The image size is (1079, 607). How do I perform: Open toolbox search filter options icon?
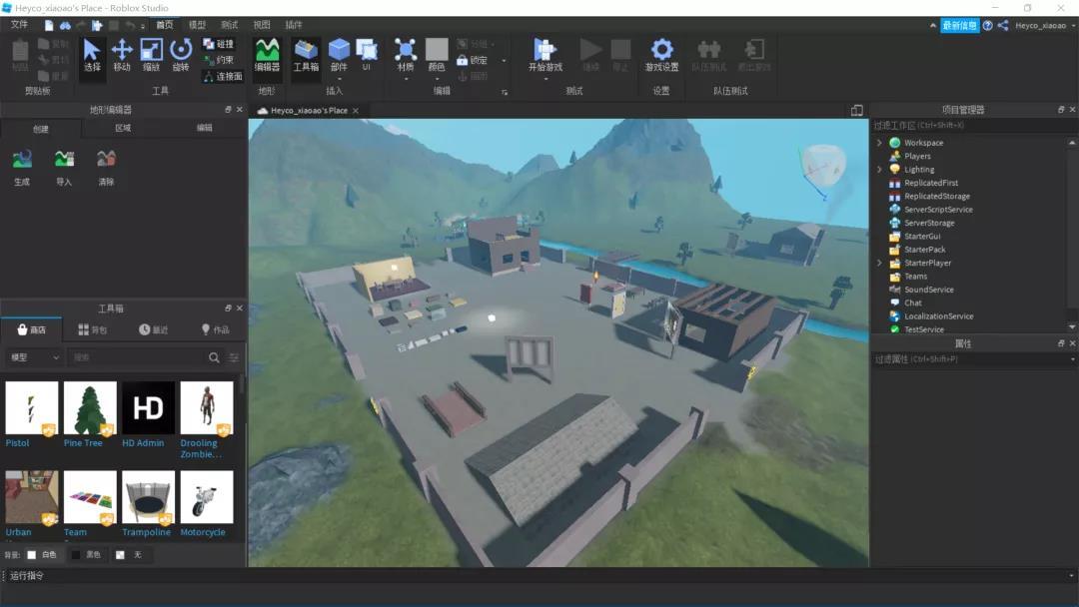234,357
